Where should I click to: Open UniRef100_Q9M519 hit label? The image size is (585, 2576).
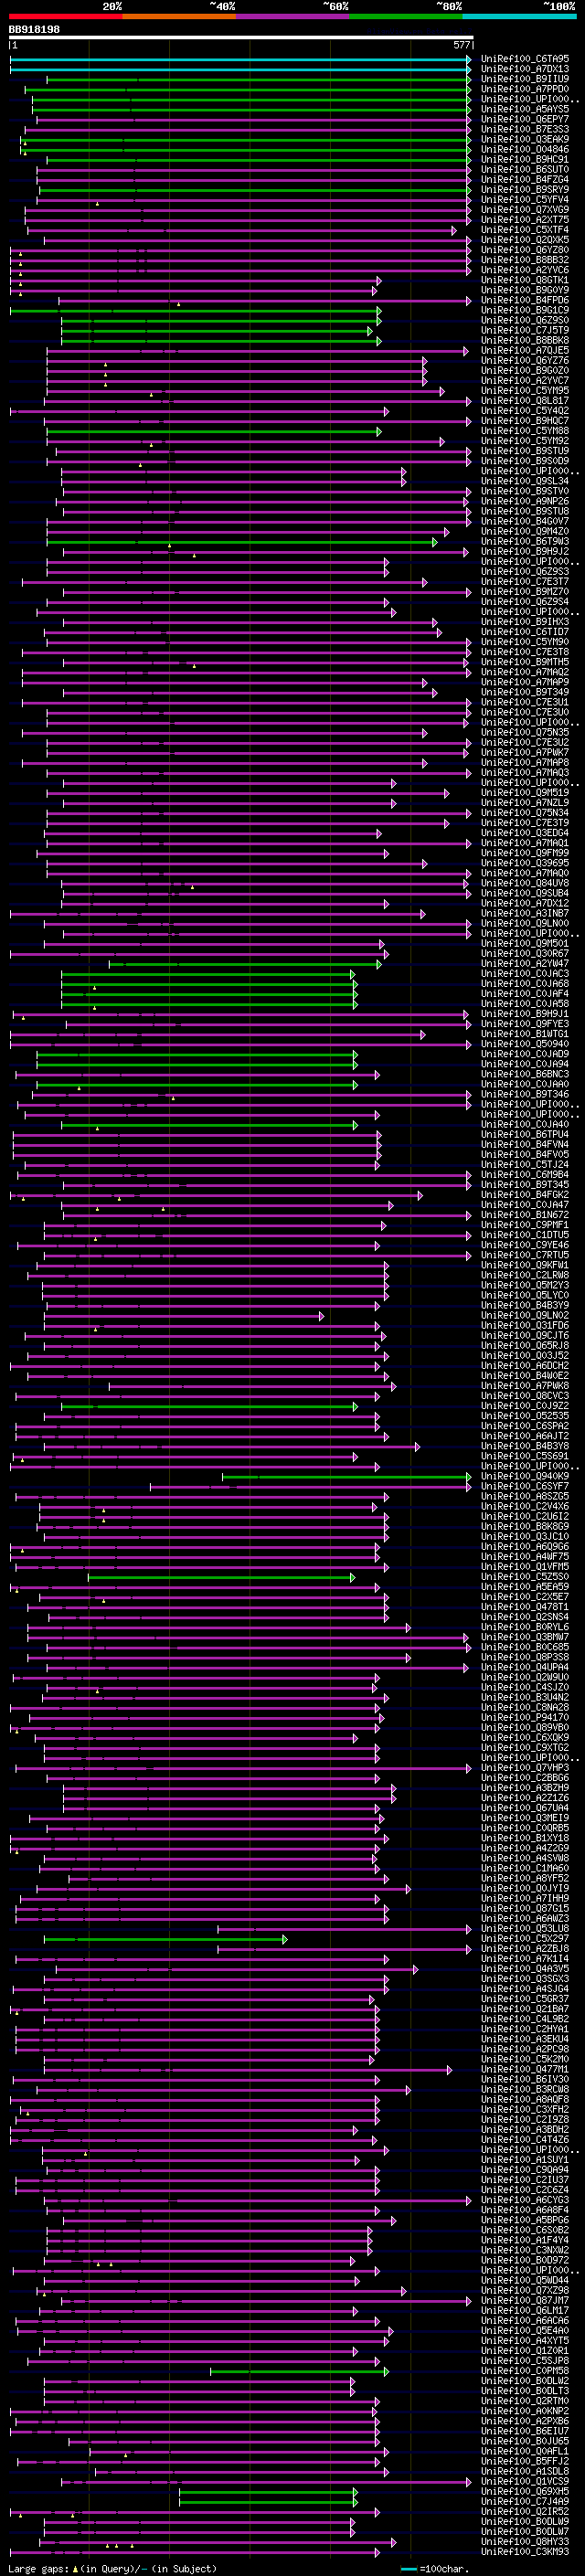point(525,793)
